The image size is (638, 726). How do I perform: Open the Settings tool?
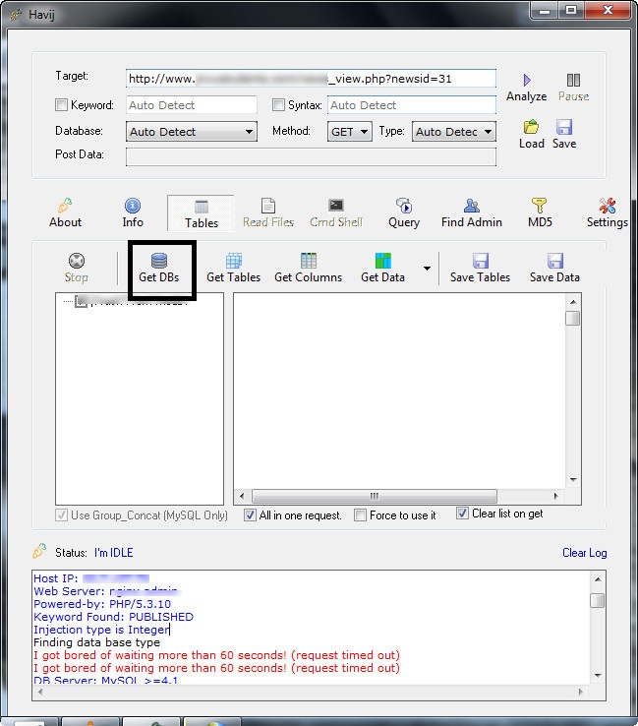(x=607, y=213)
